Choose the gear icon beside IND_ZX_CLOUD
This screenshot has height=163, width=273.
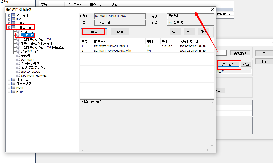pos(18,72)
